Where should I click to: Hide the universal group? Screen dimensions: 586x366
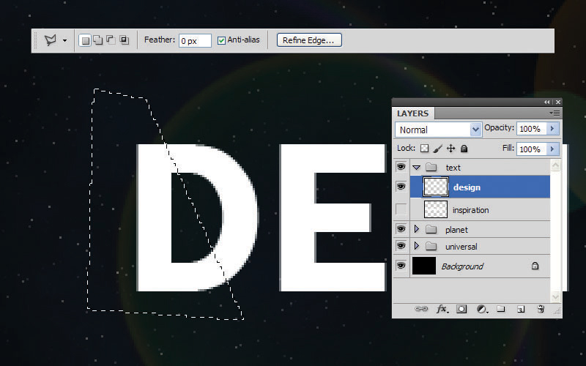(401, 246)
